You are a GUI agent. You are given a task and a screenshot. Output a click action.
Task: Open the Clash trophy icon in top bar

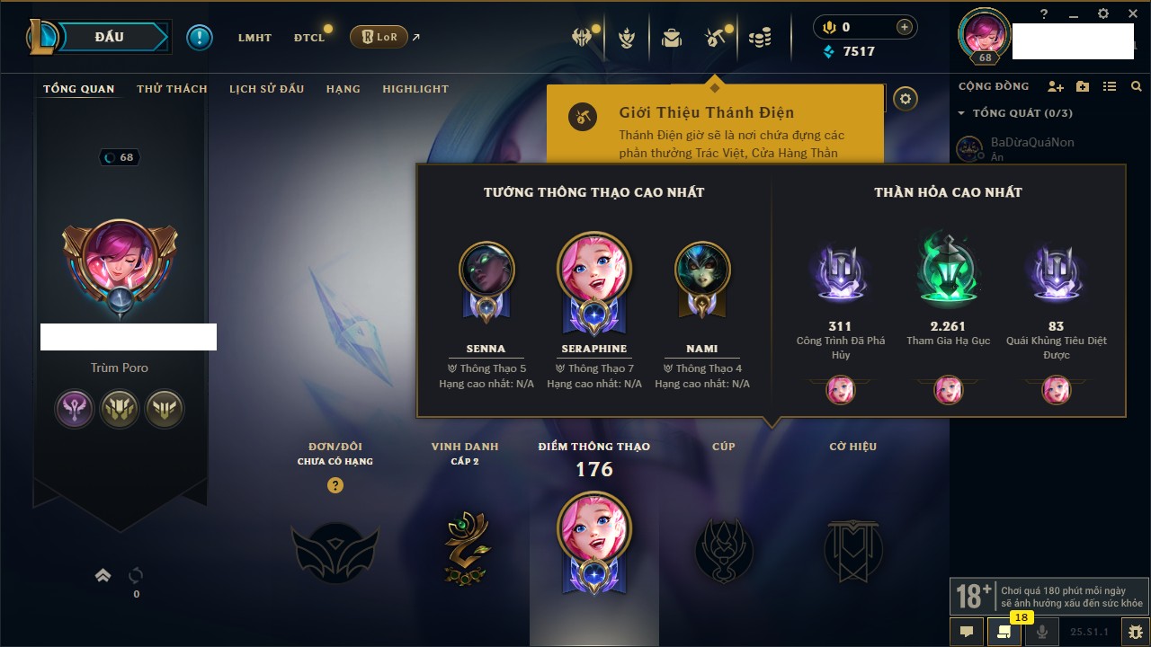tap(629, 37)
